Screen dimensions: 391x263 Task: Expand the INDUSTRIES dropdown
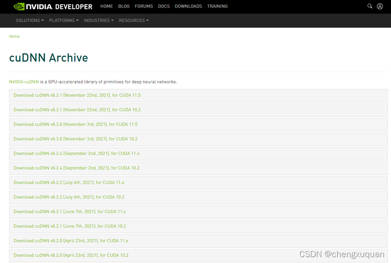pyautogui.click(x=99, y=20)
